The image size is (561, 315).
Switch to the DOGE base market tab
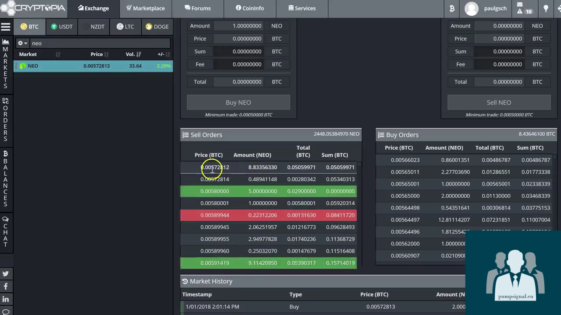click(x=157, y=27)
